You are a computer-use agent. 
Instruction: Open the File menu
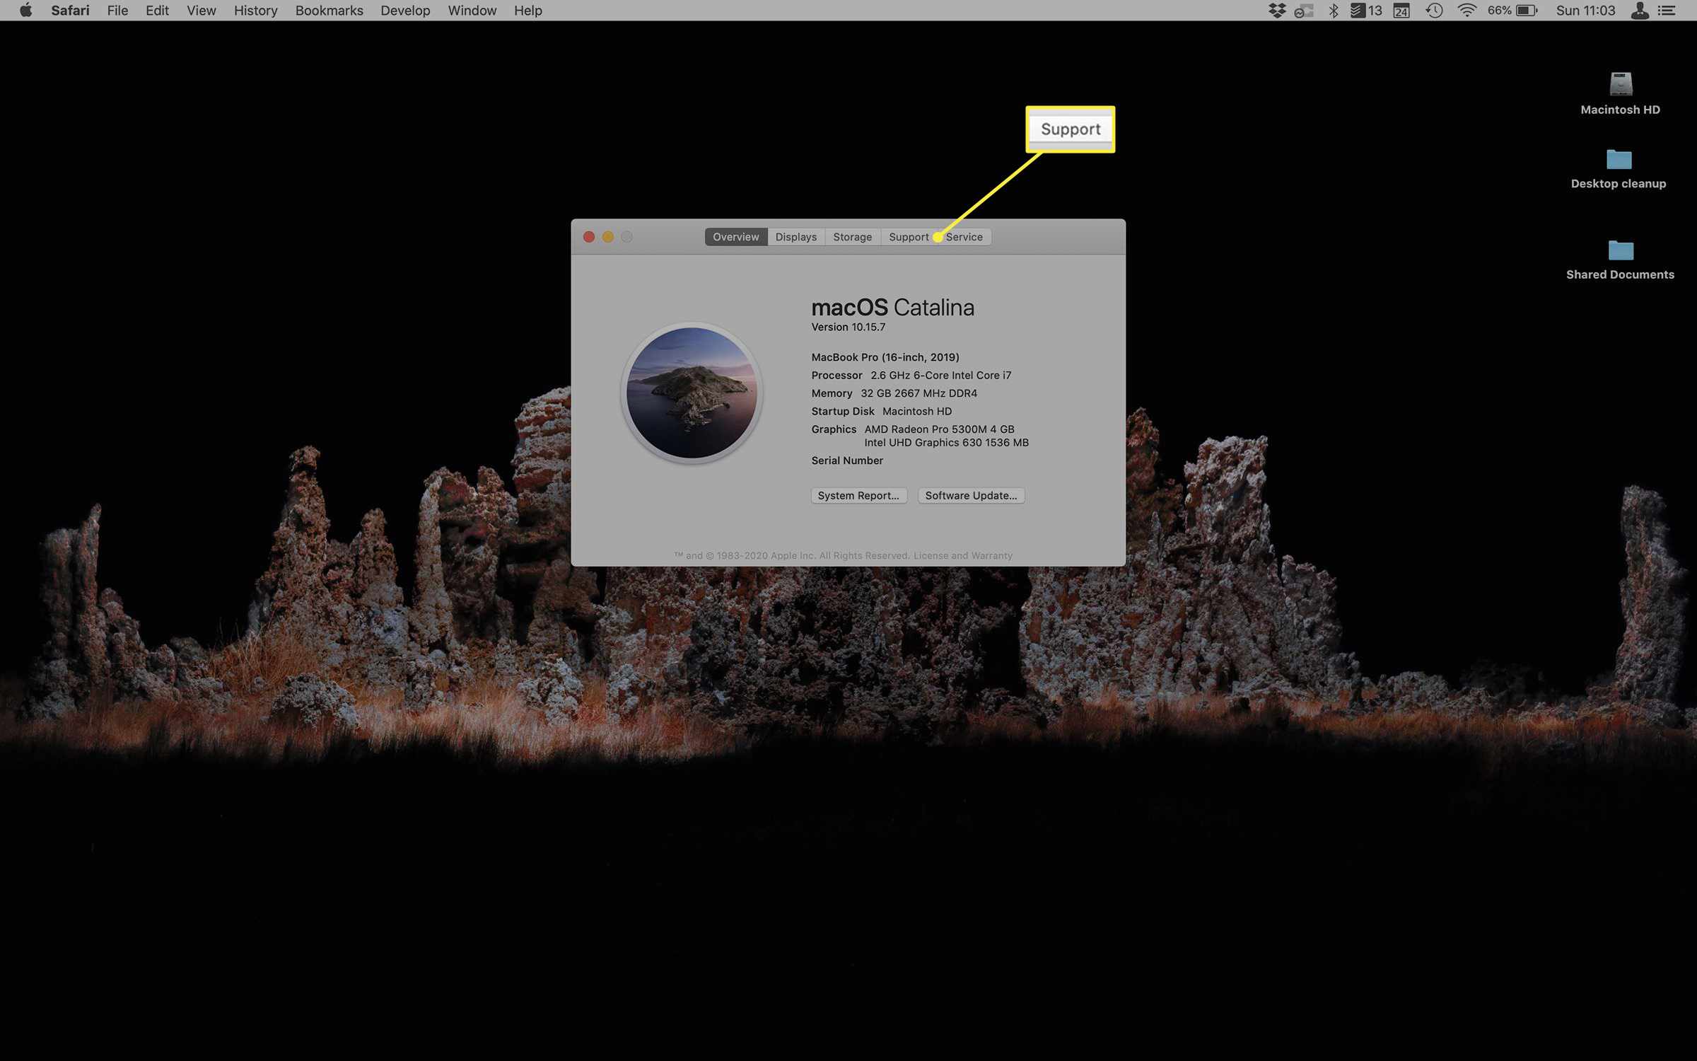pos(117,11)
